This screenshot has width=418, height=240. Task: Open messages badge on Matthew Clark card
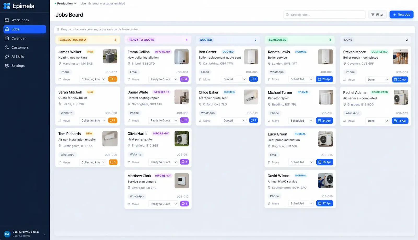pyautogui.click(x=184, y=204)
